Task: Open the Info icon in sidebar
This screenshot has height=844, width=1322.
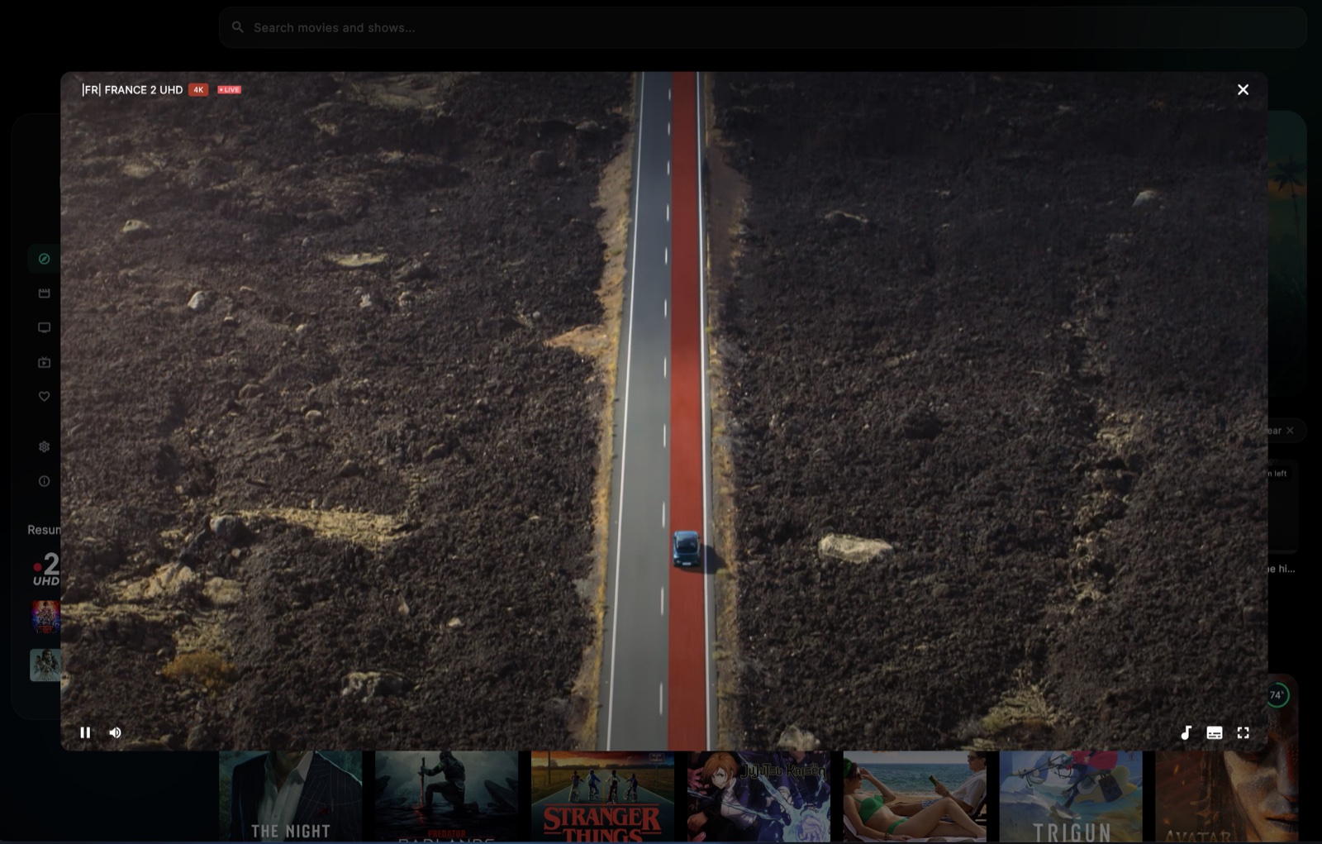Action: click(x=45, y=481)
